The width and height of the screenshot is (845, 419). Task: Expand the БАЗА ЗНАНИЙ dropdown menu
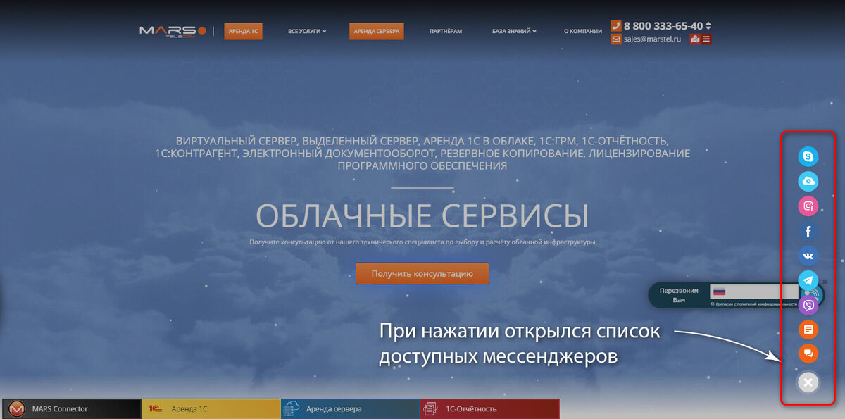[x=514, y=31]
